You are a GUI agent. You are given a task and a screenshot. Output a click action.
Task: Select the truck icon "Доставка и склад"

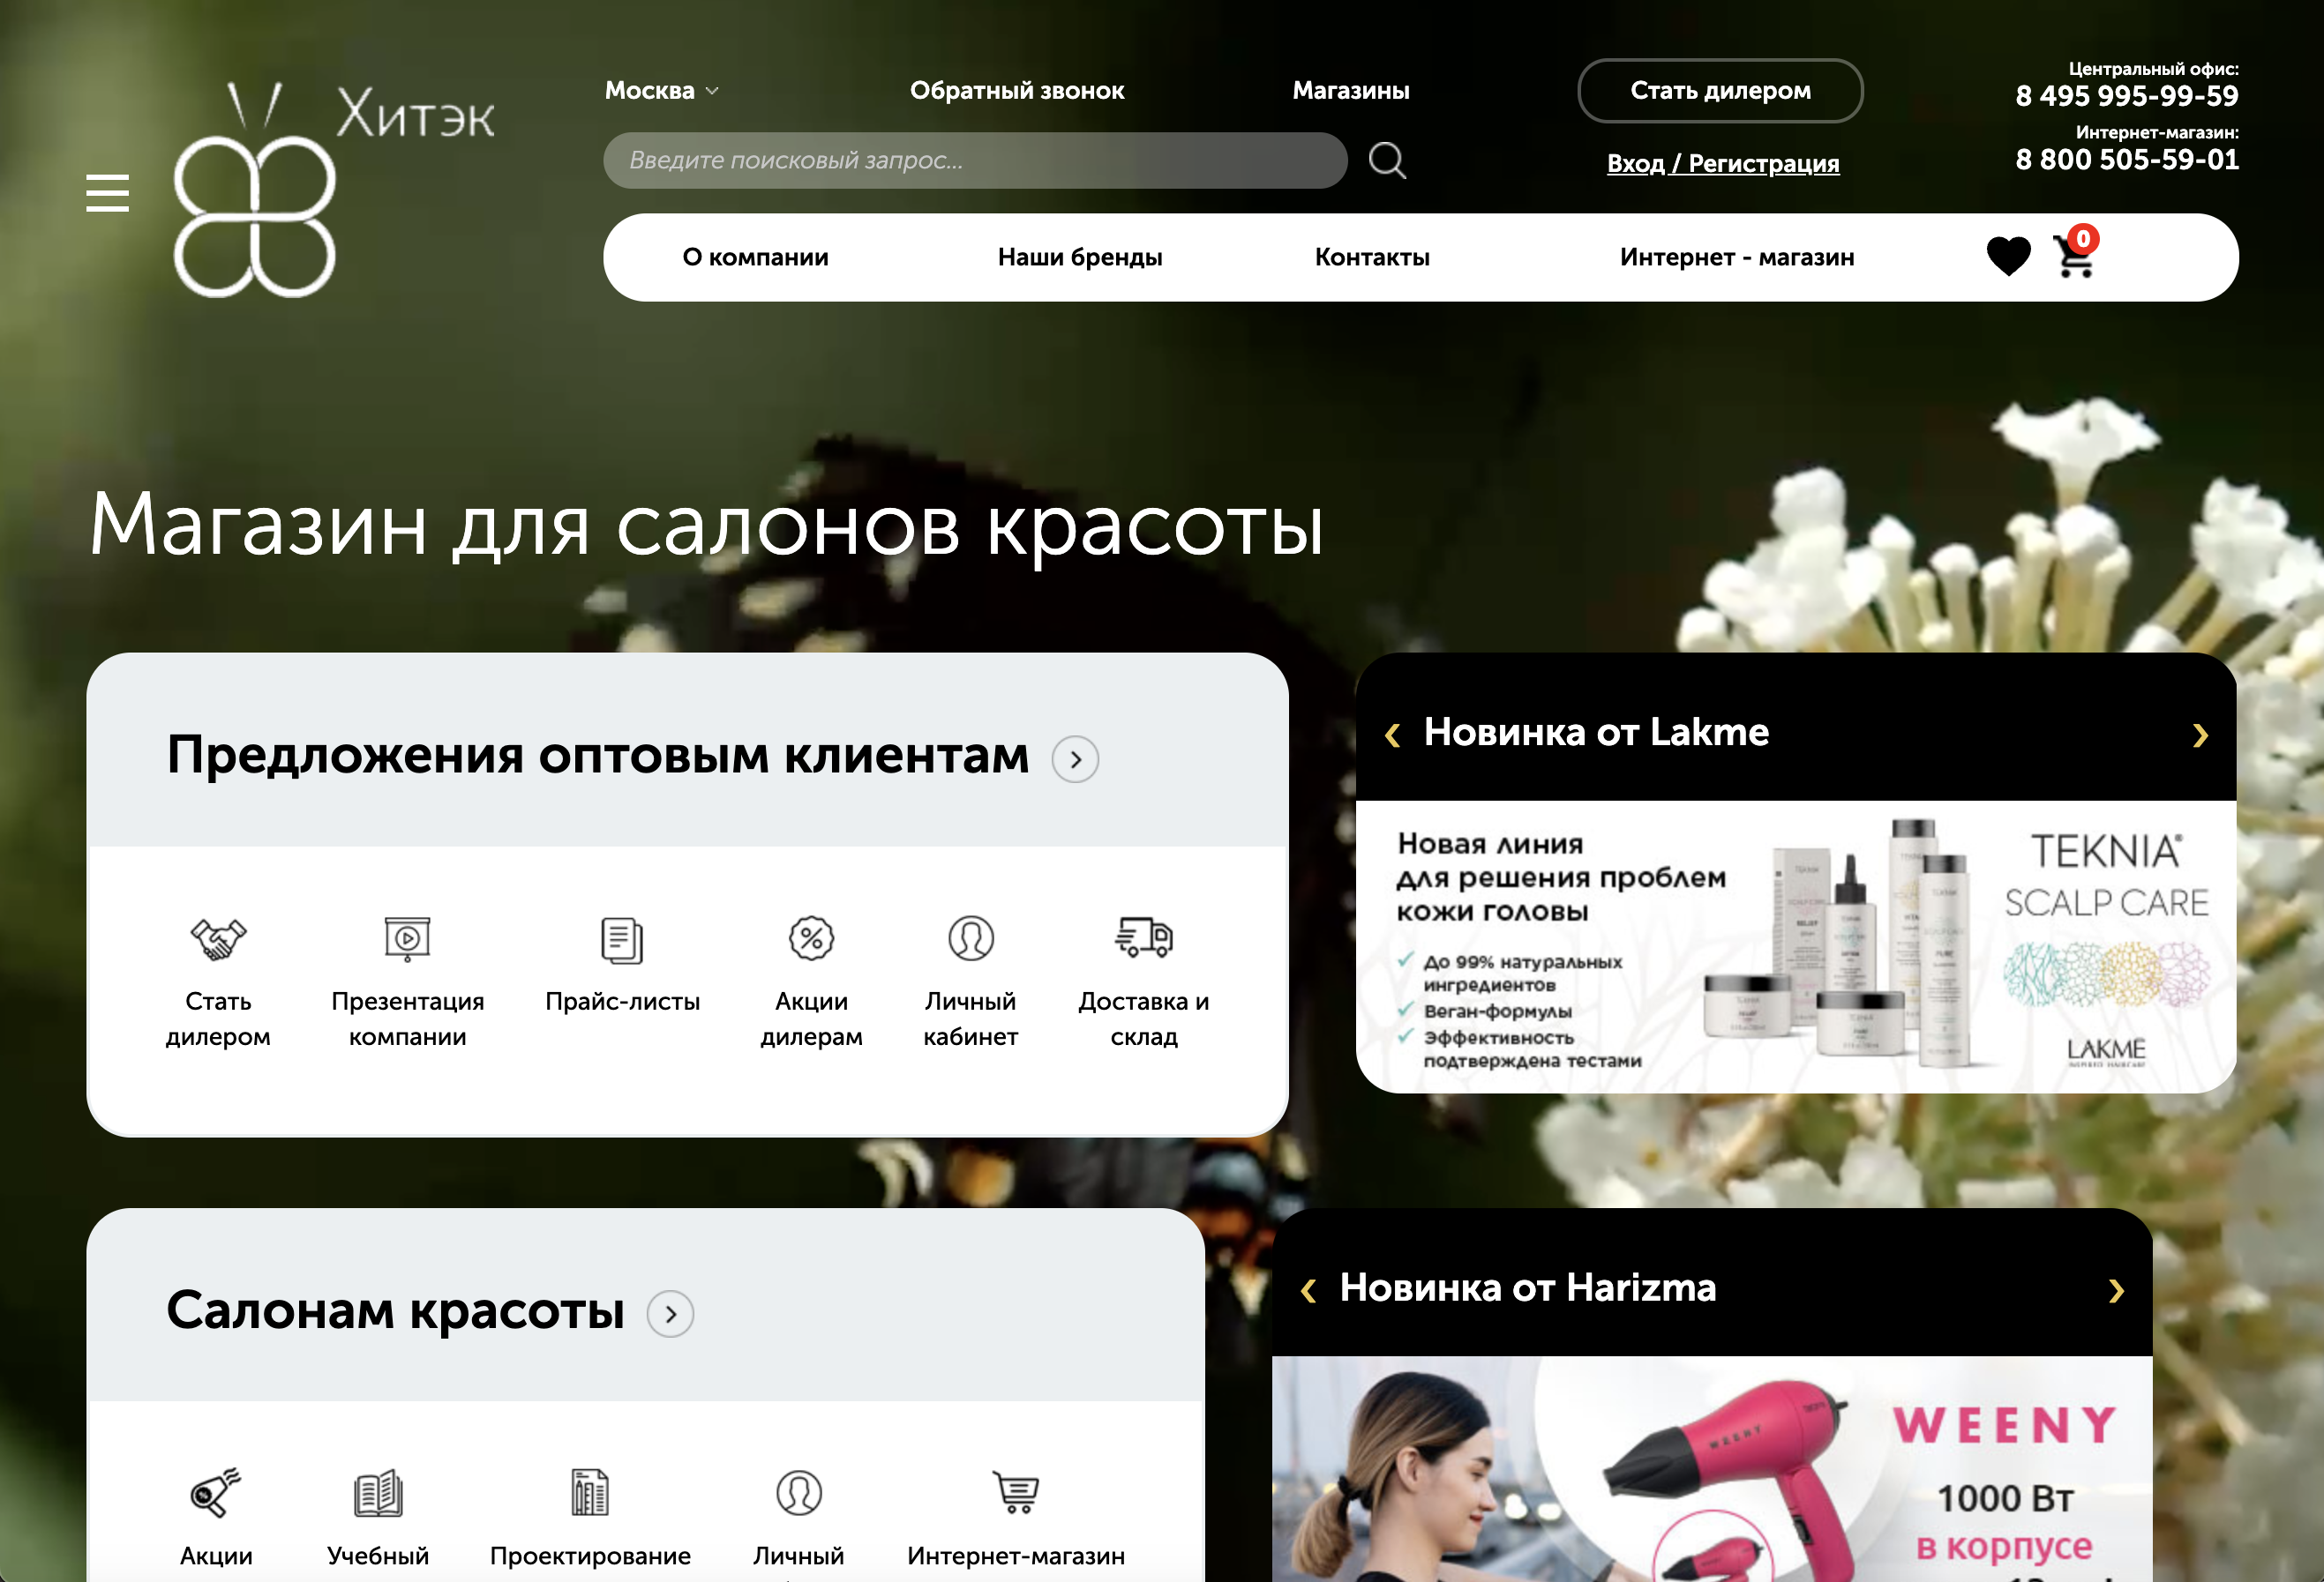[1143, 940]
